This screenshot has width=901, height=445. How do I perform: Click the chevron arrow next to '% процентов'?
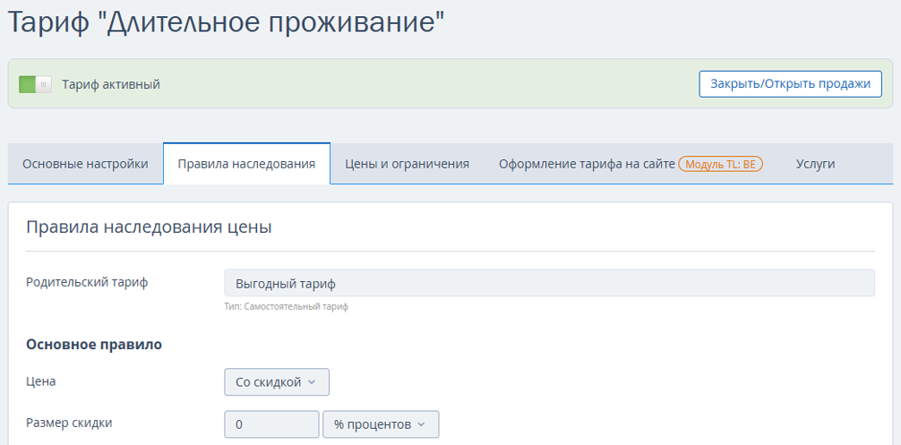pos(421,425)
